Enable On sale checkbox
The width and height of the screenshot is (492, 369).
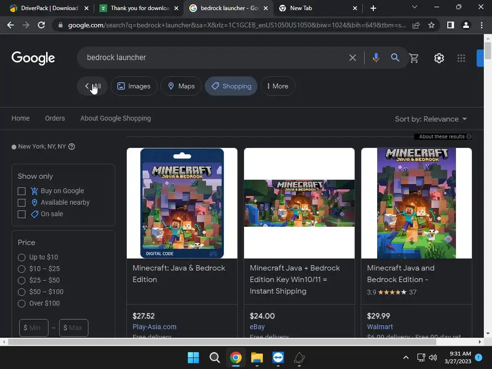[x=22, y=214]
